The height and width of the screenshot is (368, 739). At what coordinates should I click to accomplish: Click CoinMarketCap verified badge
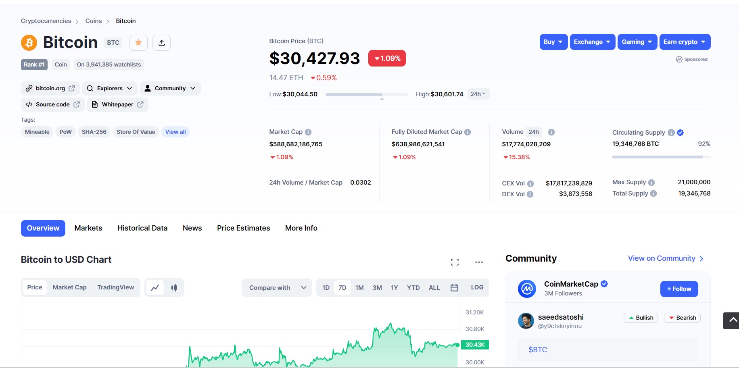(604, 284)
